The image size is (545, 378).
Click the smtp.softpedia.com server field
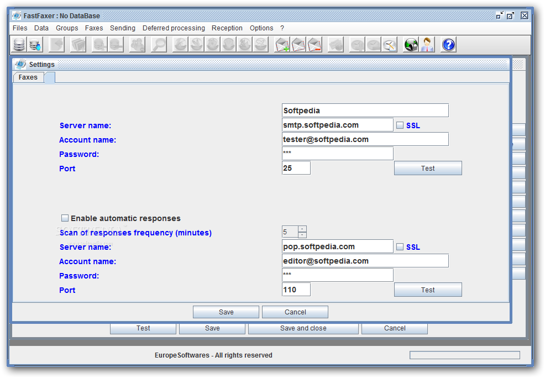click(338, 125)
